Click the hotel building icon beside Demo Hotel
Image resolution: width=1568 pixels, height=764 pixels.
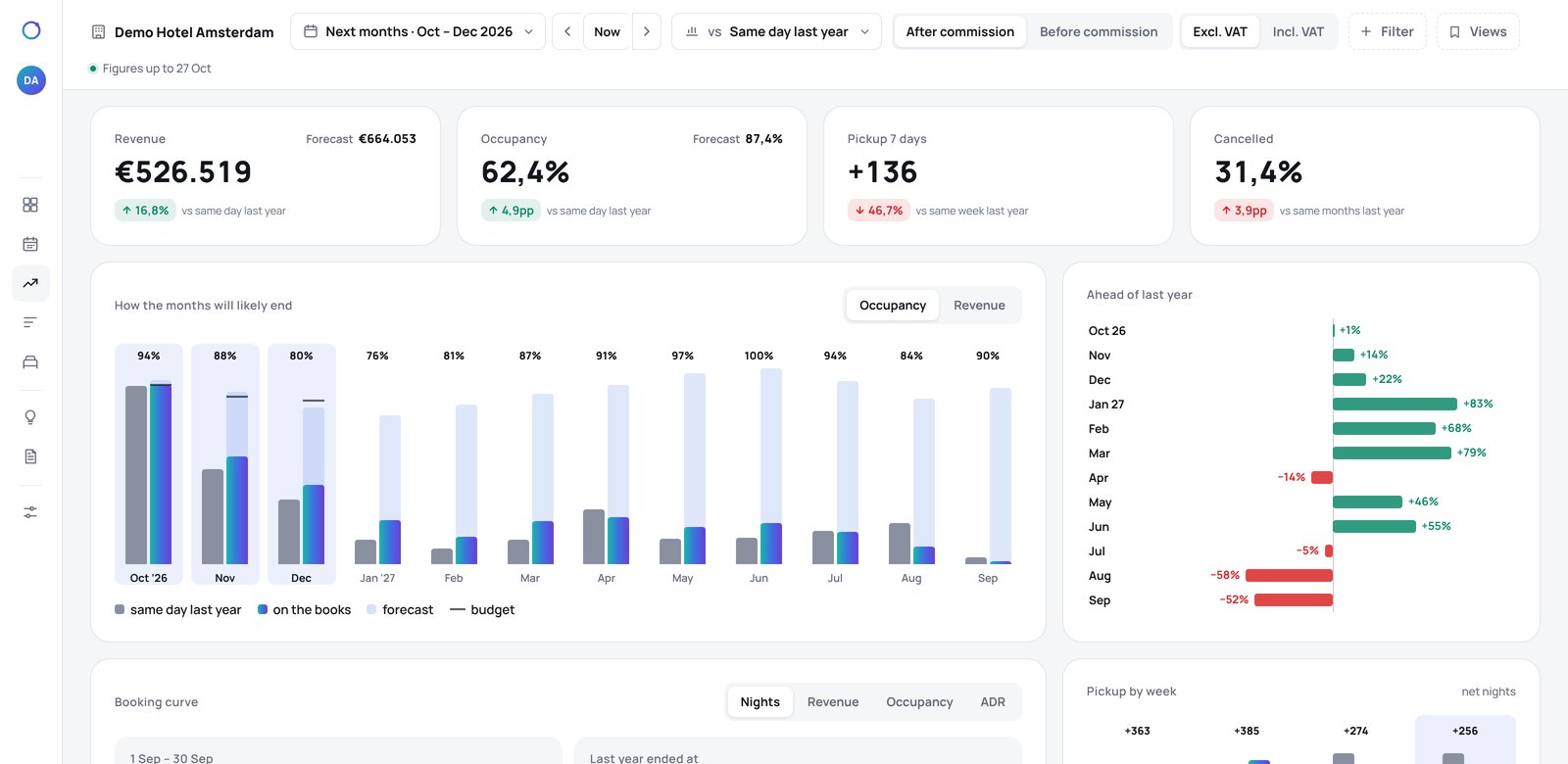point(98,32)
